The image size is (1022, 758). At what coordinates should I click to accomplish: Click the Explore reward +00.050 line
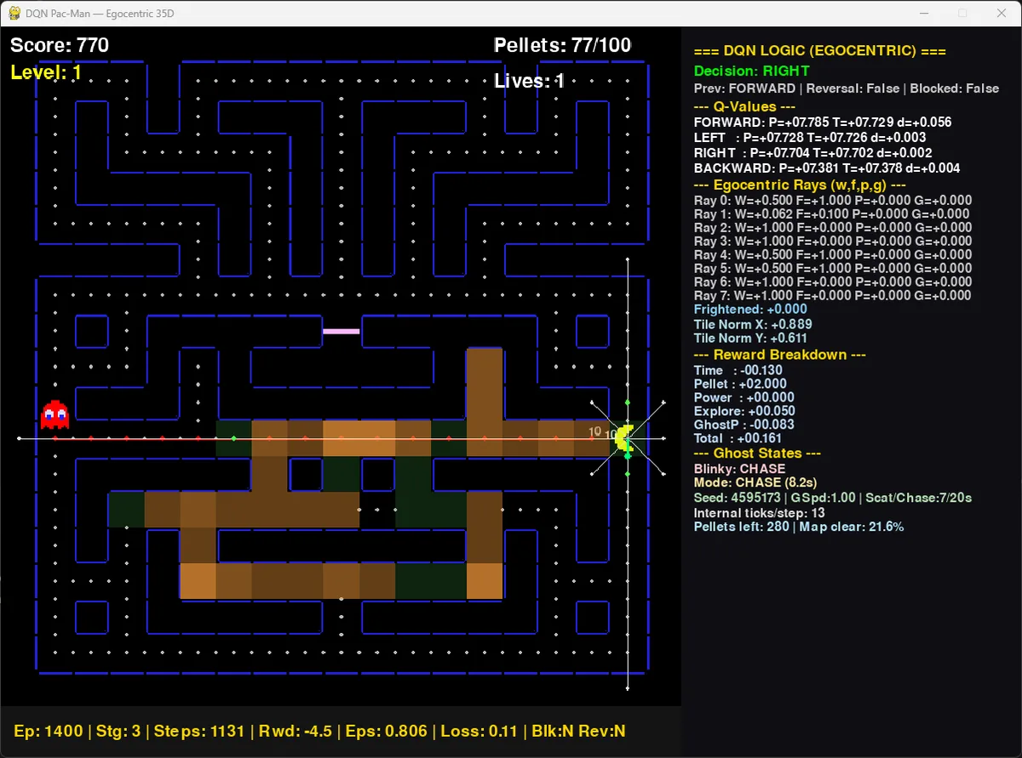click(x=744, y=411)
